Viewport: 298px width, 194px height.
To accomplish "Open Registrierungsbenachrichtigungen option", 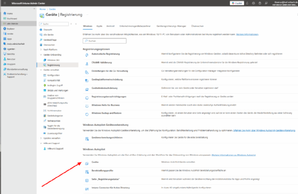I will click(x=109, y=96).
